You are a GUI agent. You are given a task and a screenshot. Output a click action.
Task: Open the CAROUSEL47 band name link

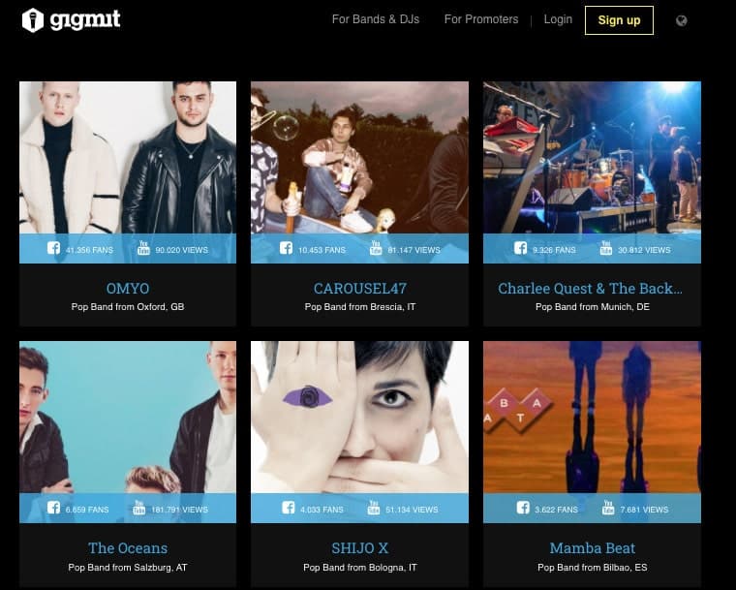pos(360,289)
